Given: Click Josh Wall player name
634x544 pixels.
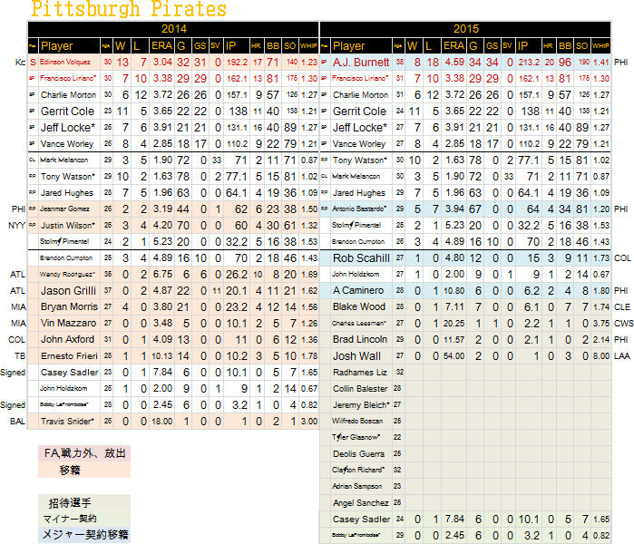Looking at the screenshot, I should (356, 355).
